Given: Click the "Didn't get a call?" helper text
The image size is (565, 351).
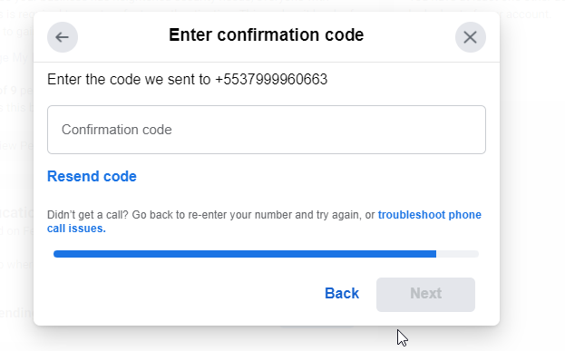Looking at the screenshot, I should [88, 215].
